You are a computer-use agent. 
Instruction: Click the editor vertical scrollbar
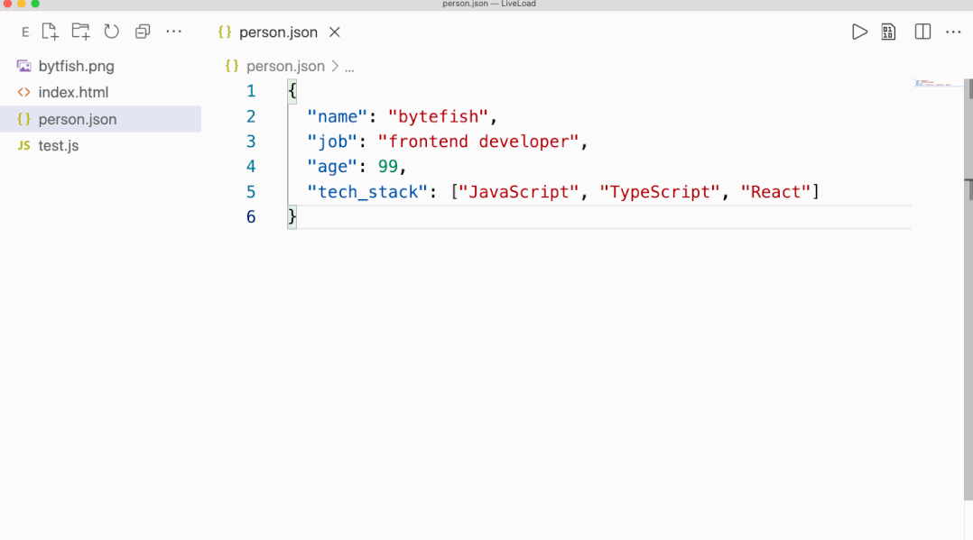click(x=968, y=288)
